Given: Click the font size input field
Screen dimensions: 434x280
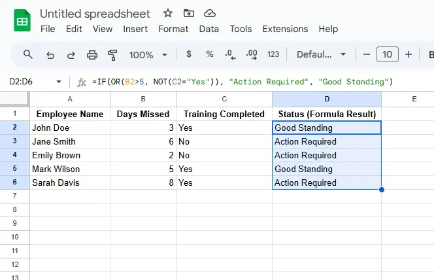Looking at the screenshot, I should click(x=388, y=55).
